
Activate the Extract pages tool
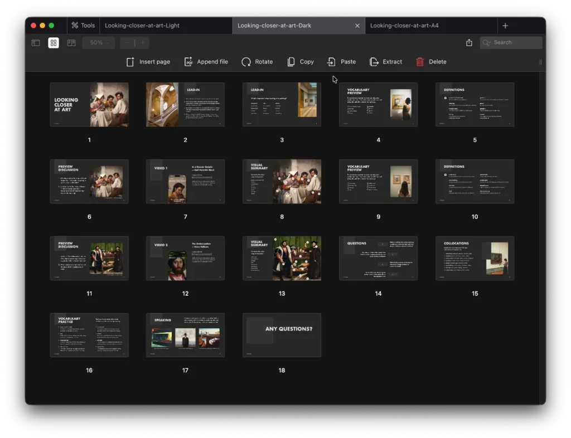tap(386, 61)
